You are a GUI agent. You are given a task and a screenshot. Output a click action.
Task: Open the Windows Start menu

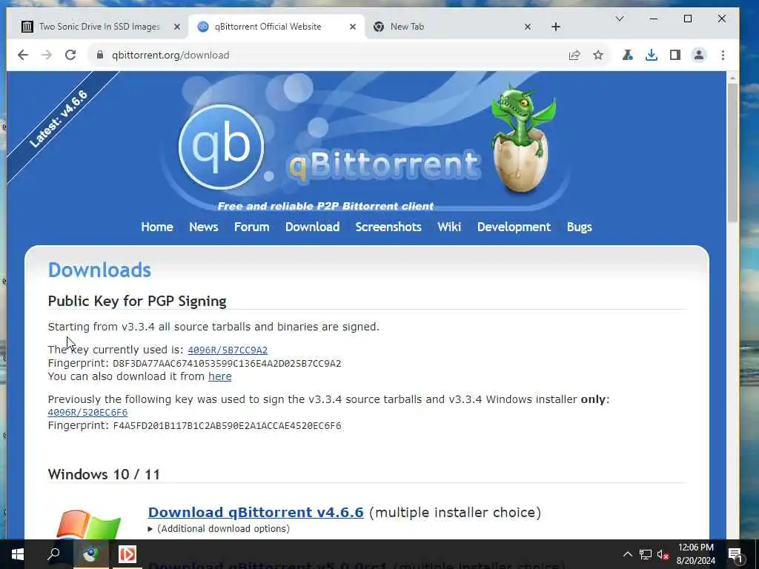coord(18,554)
